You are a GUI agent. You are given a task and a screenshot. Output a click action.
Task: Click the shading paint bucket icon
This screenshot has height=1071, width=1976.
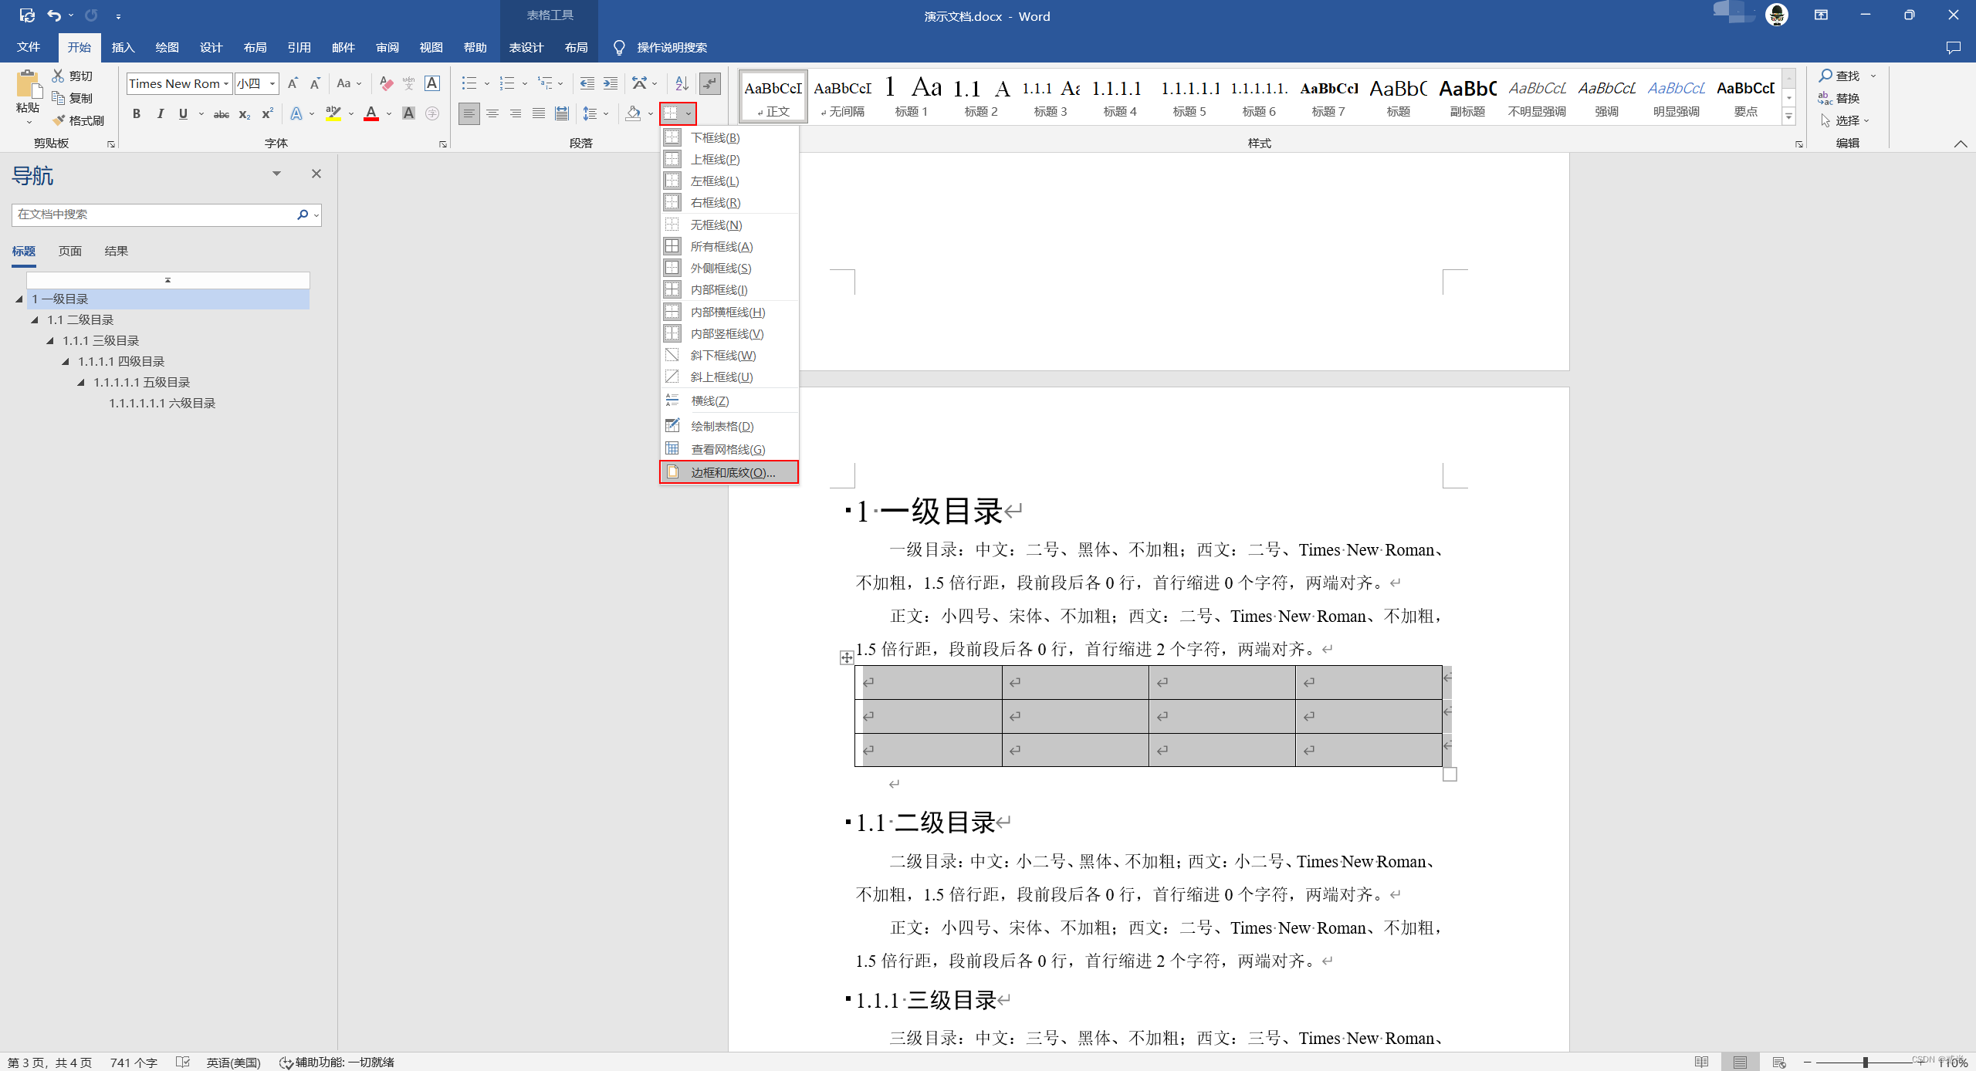pyautogui.click(x=634, y=114)
